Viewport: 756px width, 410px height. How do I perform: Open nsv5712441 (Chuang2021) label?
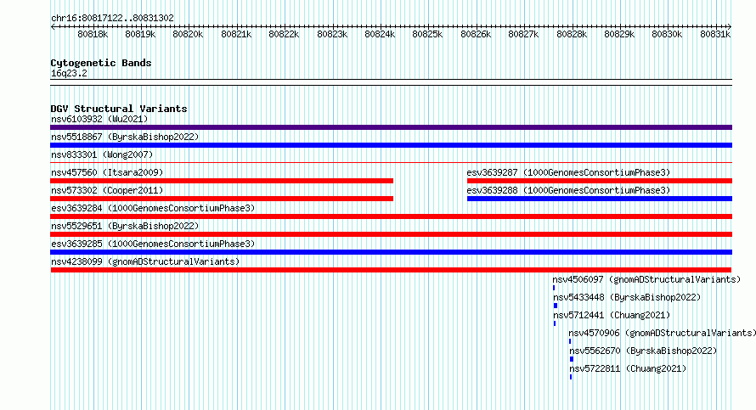pyautogui.click(x=612, y=315)
